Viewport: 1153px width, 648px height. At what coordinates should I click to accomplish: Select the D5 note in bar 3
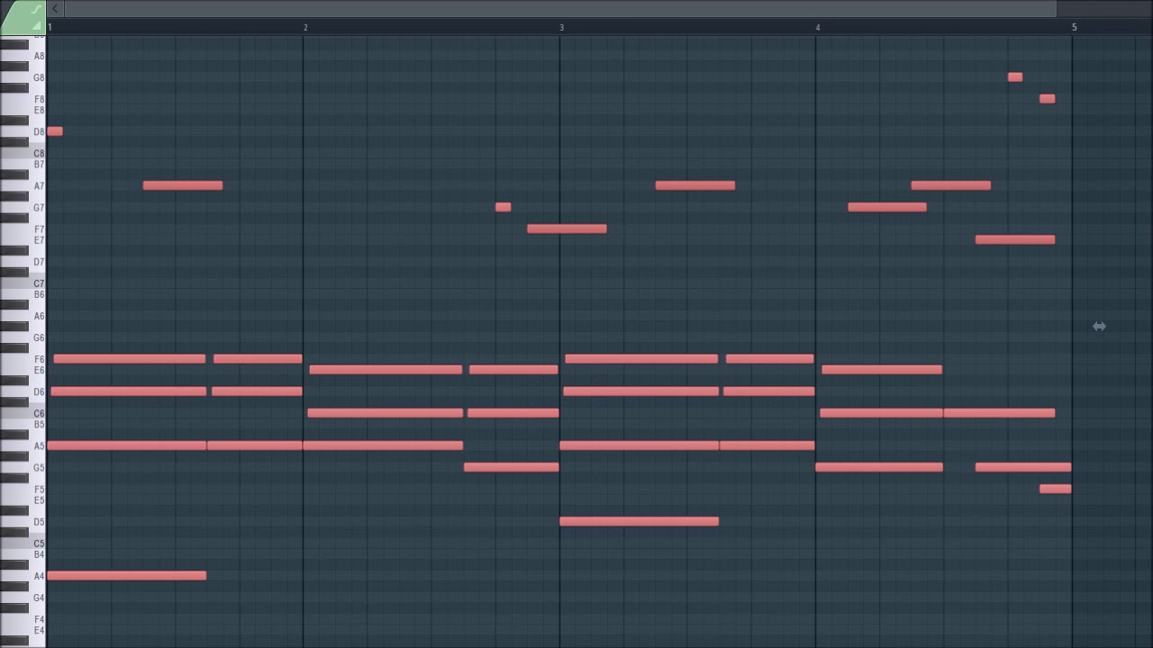coord(640,521)
